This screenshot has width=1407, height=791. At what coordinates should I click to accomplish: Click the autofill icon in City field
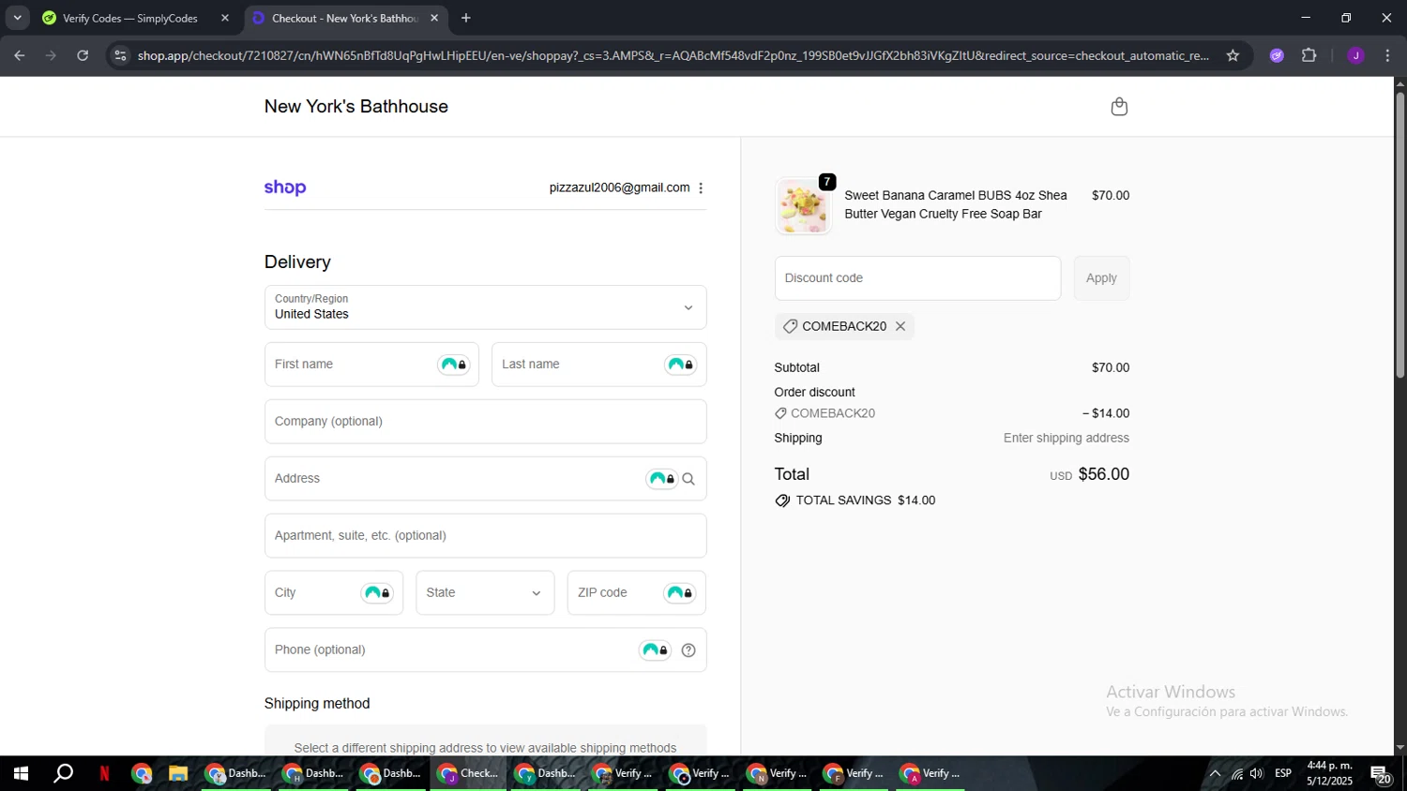(377, 593)
